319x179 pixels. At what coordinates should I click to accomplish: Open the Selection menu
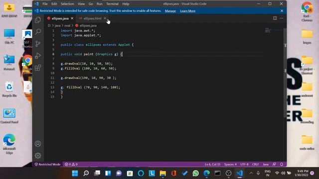coord(67,4)
